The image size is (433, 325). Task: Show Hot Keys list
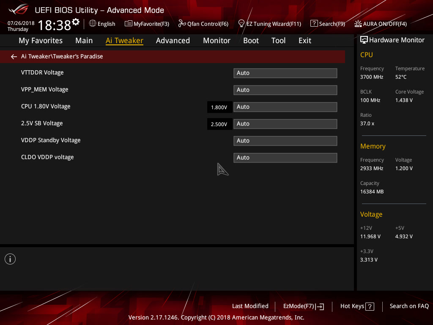(352, 306)
